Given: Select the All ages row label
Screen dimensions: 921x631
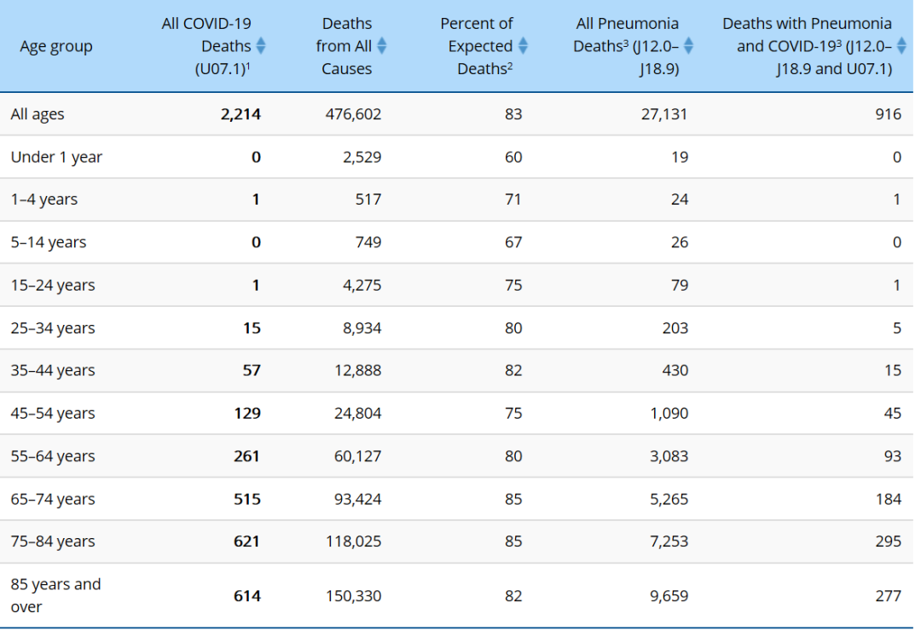Looking at the screenshot, I should point(38,114).
